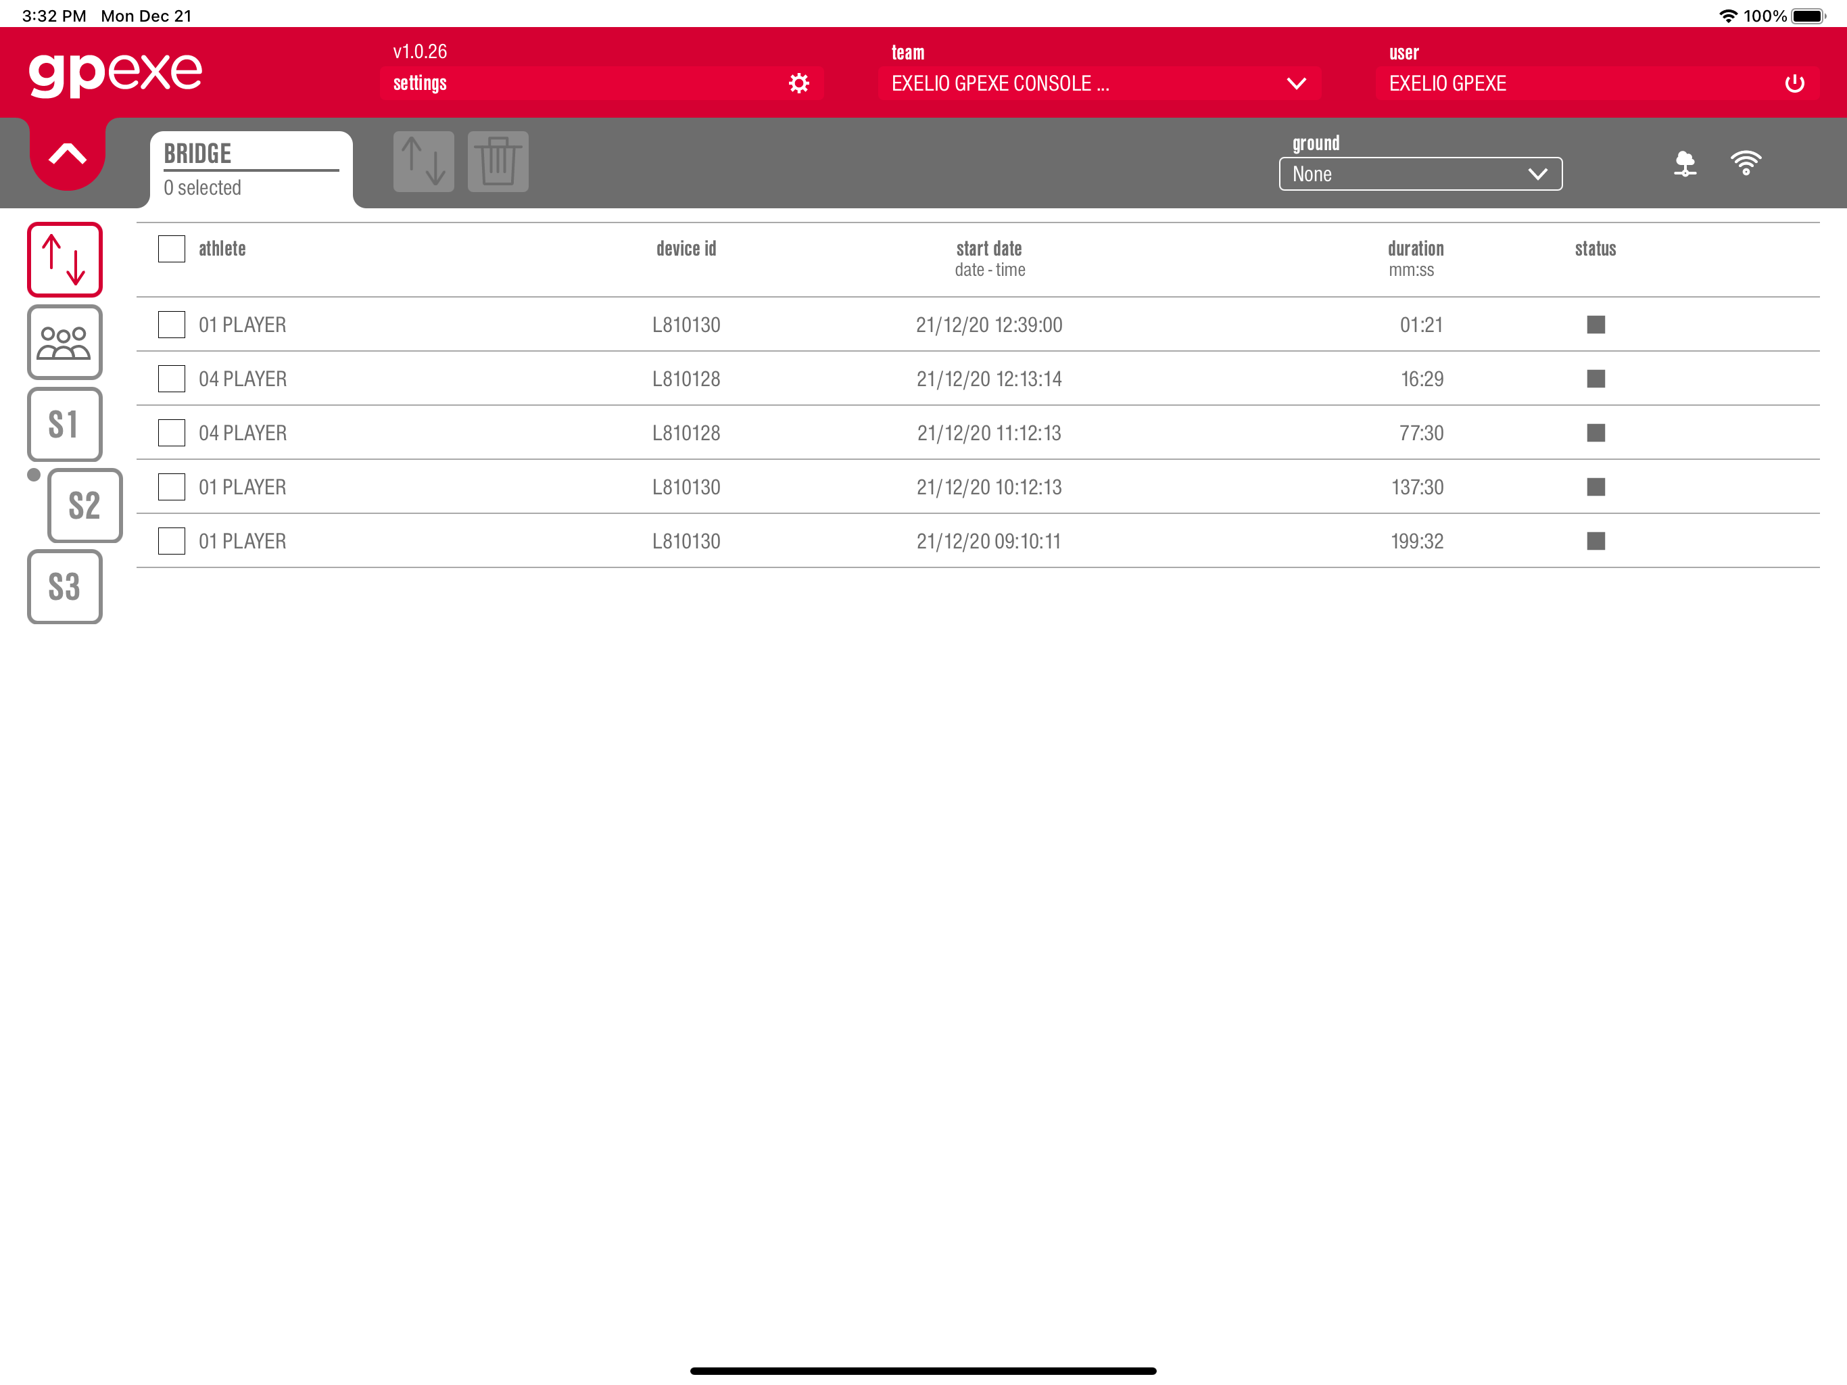Screen dimensions: 1847x1385
Task: Click the gpexe logo
Action: (x=115, y=72)
